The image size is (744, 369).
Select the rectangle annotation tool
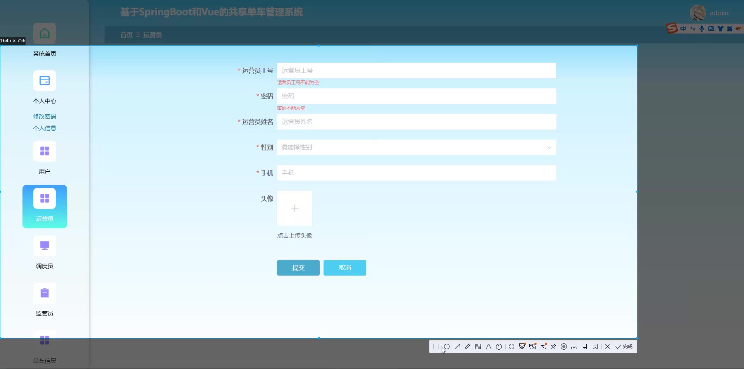(436, 347)
